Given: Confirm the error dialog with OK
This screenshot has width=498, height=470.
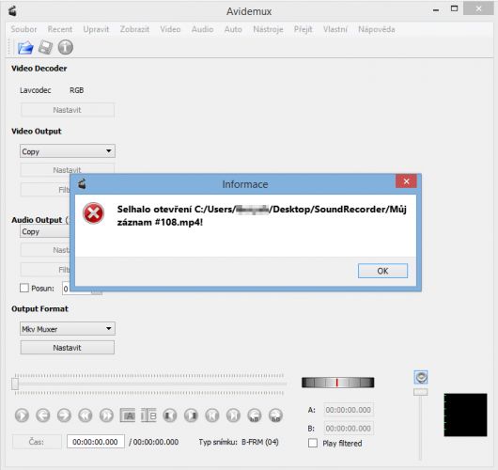Looking at the screenshot, I should pos(382,271).
